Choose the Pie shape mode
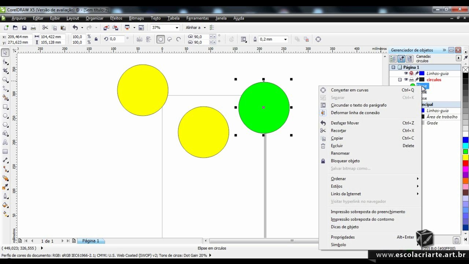 (x=170, y=39)
